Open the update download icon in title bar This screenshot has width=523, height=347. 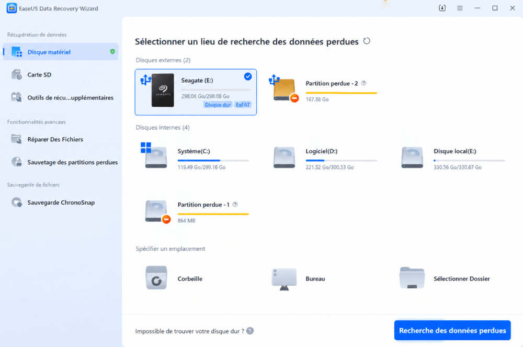click(442, 8)
